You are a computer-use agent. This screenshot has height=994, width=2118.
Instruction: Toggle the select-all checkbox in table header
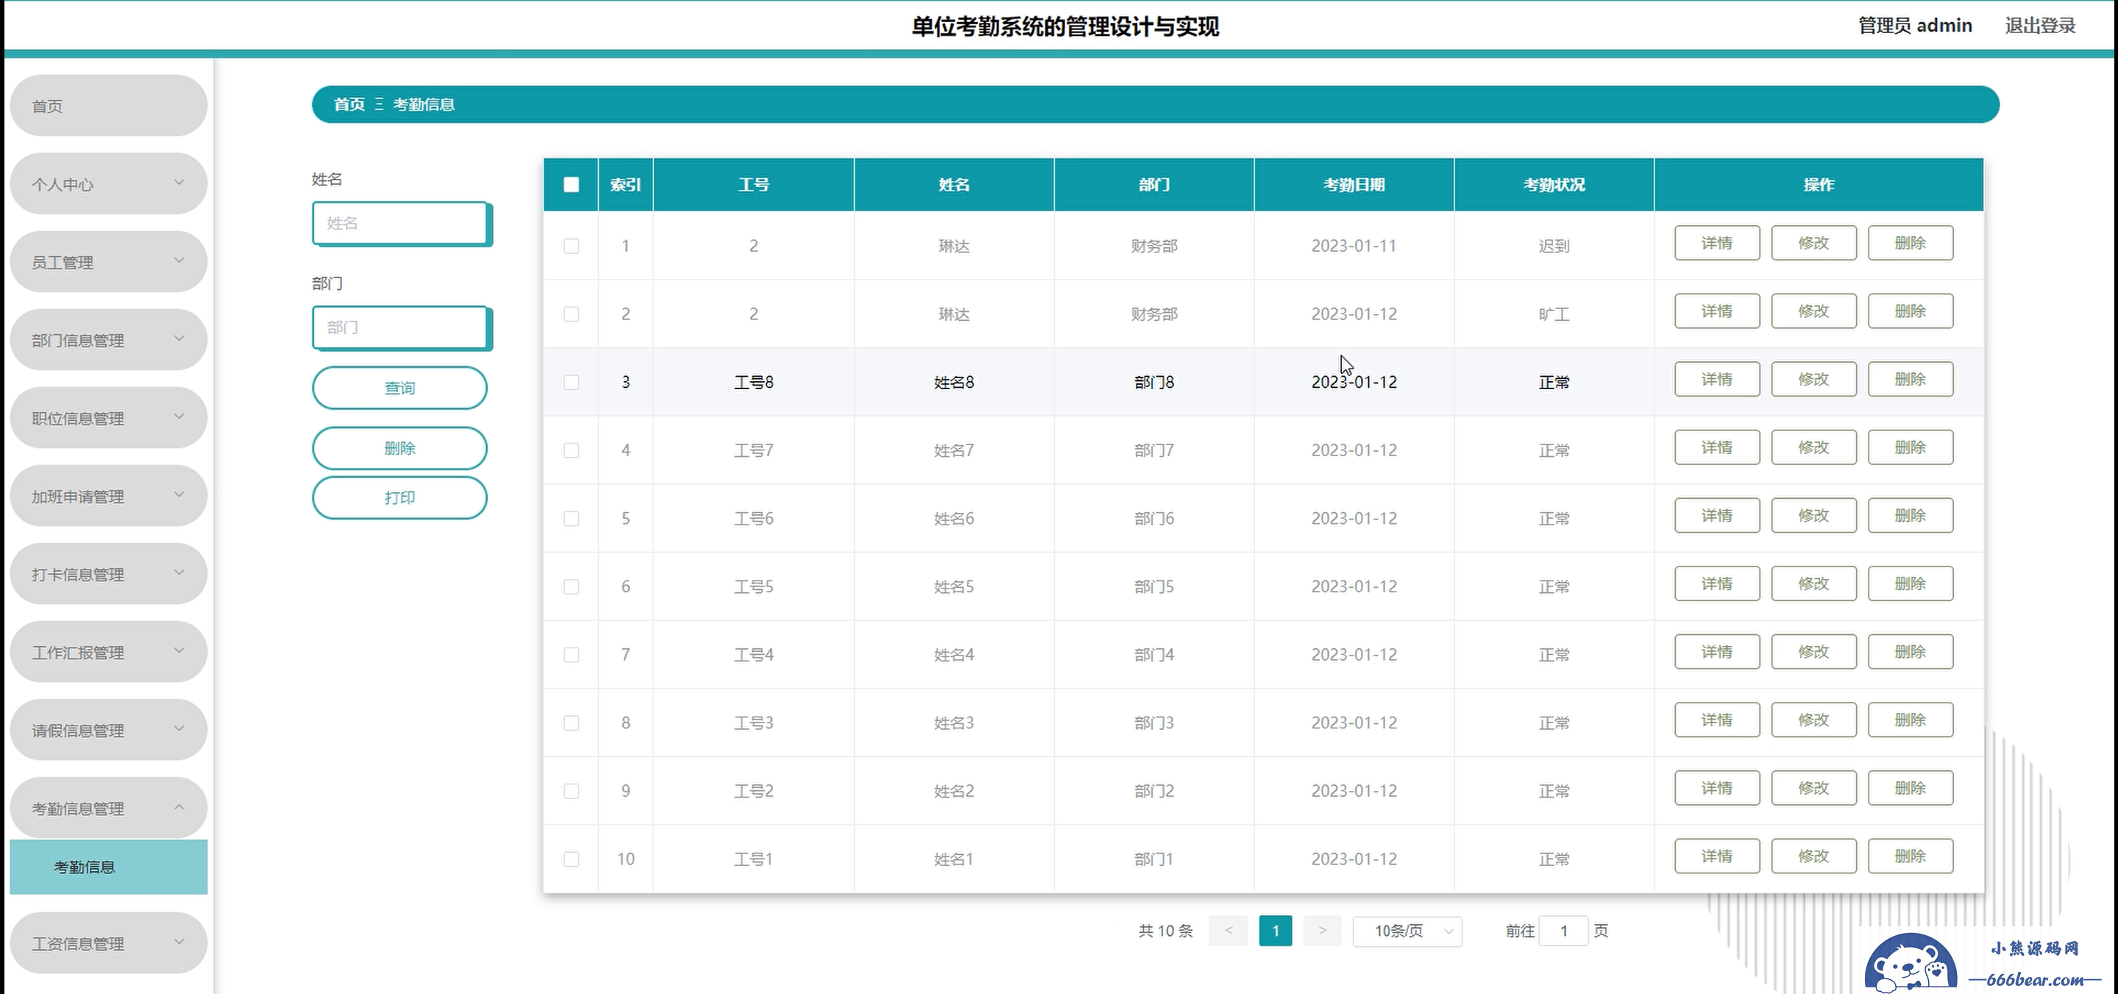pyautogui.click(x=572, y=184)
